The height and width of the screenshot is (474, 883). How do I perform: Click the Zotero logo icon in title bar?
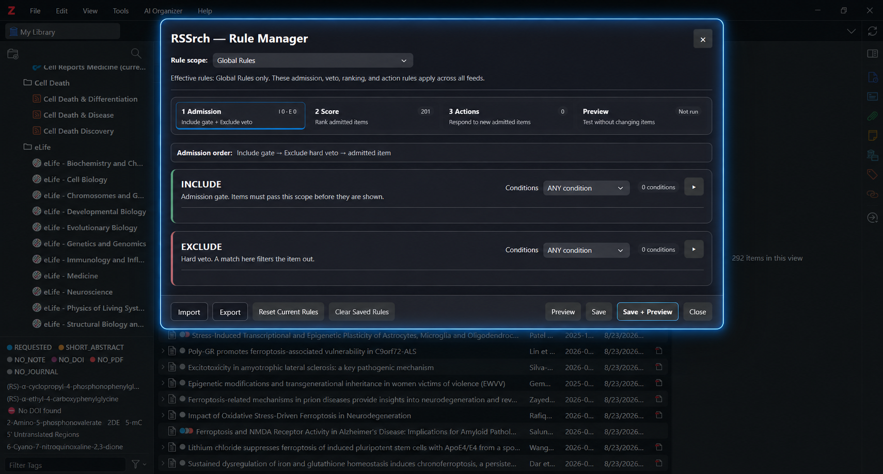click(11, 10)
